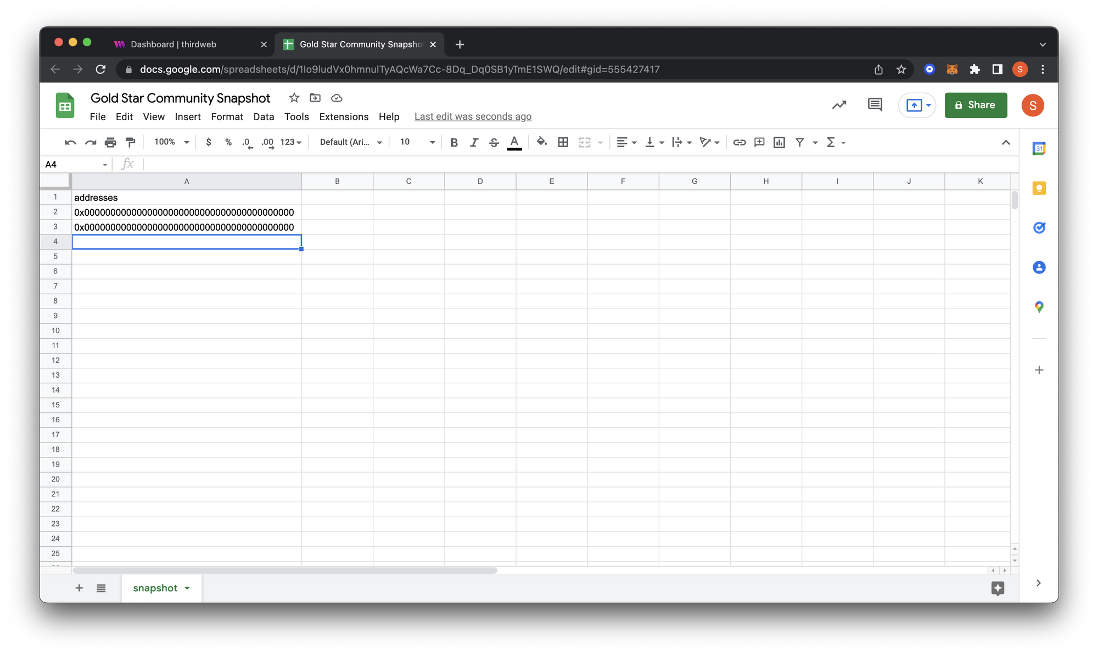The height and width of the screenshot is (655, 1098).
Task: Open the Extensions menu
Action: click(x=344, y=117)
